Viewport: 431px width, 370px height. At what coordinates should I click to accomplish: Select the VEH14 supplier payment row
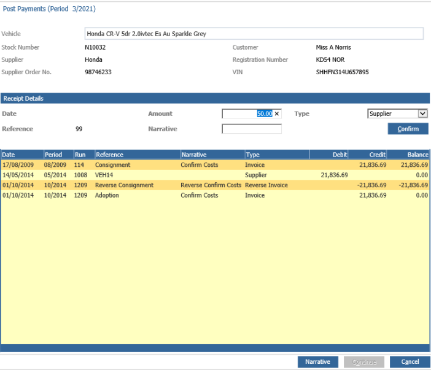(x=215, y=175)
